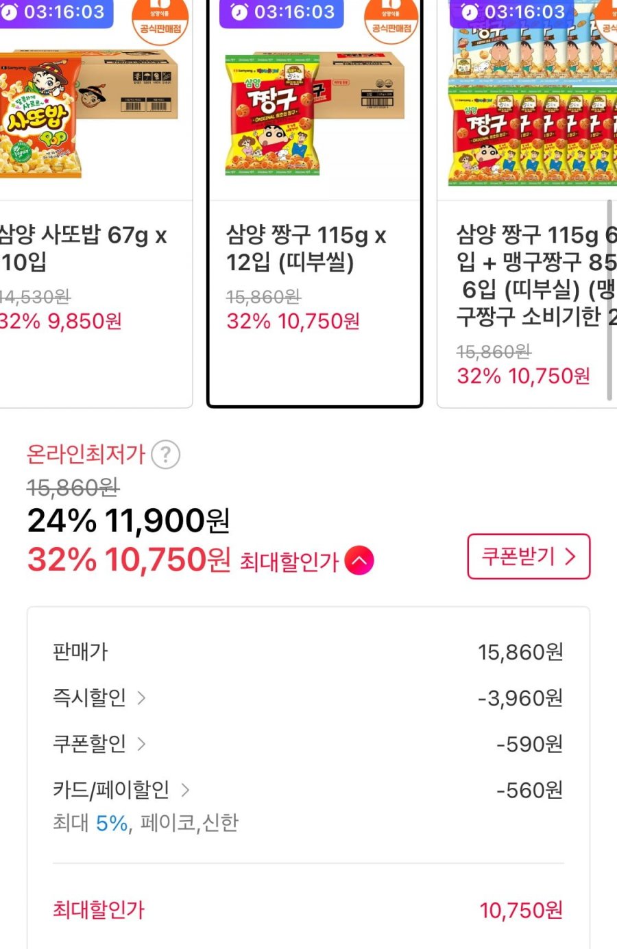The height and width of the screenshot is (949, 617).
Task: Click the 최대할인가 label beside the red arrow
Action: pyautogui.click(x=289, y=562)
